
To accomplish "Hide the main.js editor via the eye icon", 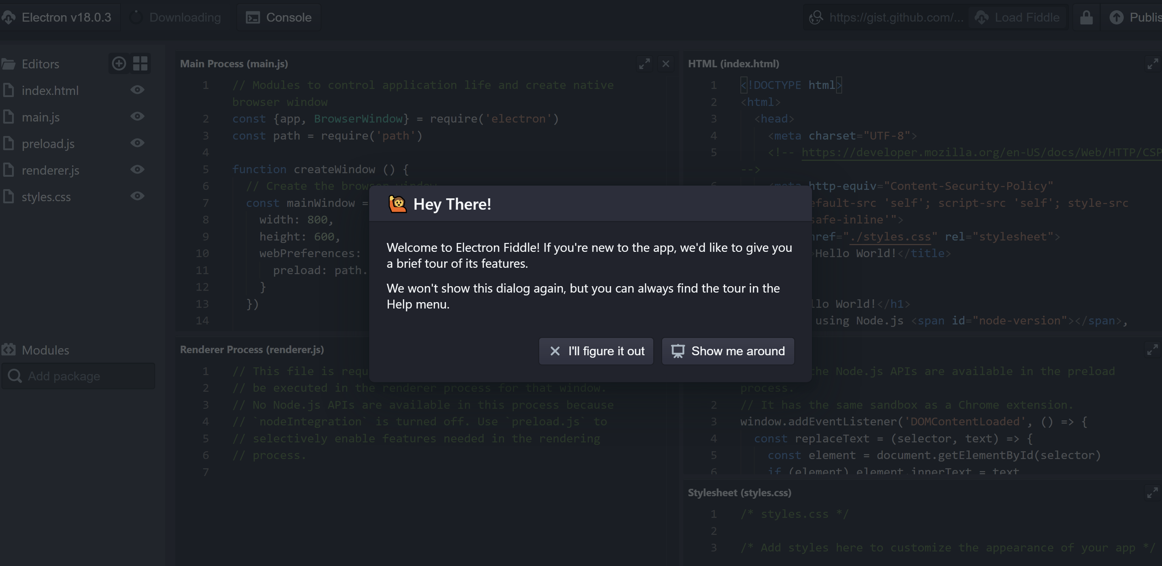I will point(137,117).
